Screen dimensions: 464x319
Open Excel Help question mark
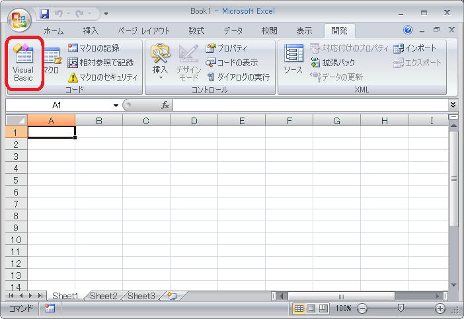pyautogui.click(x=407, y=30)
